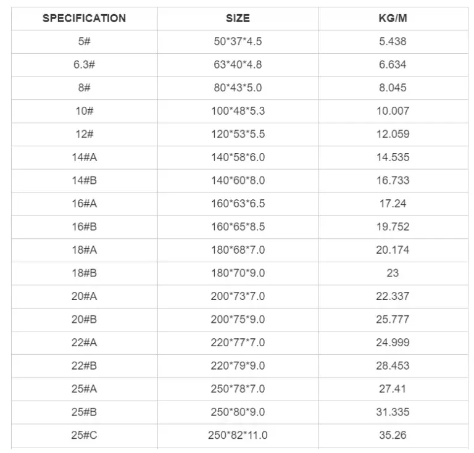Click the SPECIFICATION column header

coord(84,19)
